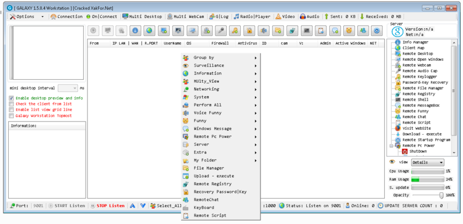Adjust the Opacity slider handle

pos(442,195)
